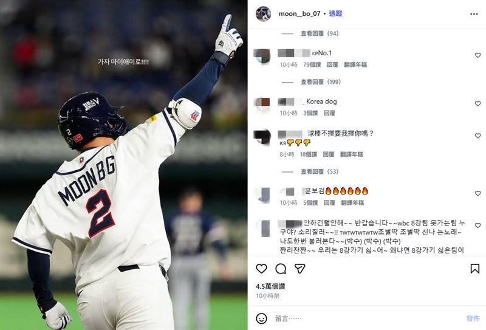
Task: Like the 문보검 fire emoji comment heart
Action: 477,193
